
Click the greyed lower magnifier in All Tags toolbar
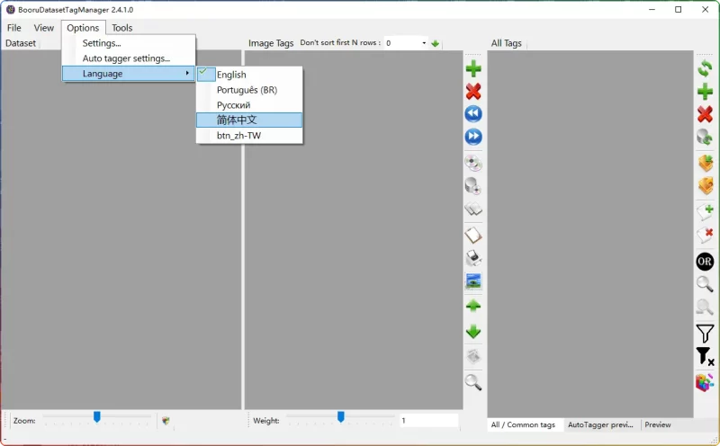tap(705, 307)
